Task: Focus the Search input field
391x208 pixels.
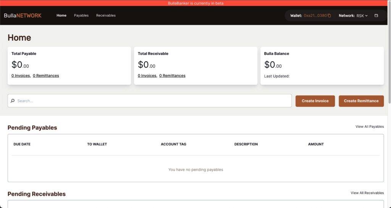Action: 153,101
